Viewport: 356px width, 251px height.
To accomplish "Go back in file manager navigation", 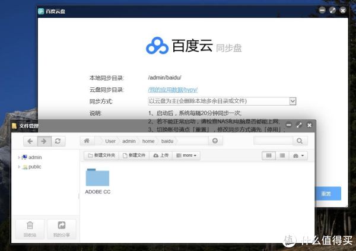I will point(30,141).
